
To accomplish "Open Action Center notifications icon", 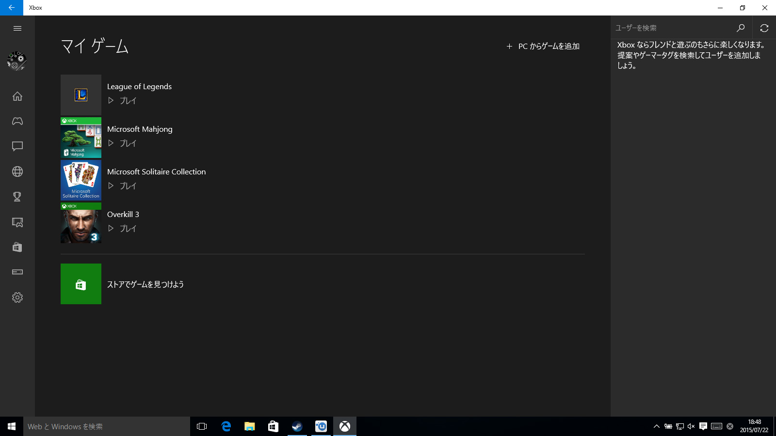I will point(703,426).
